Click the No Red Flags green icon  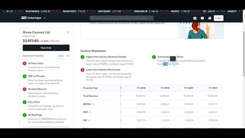[24, 115]
